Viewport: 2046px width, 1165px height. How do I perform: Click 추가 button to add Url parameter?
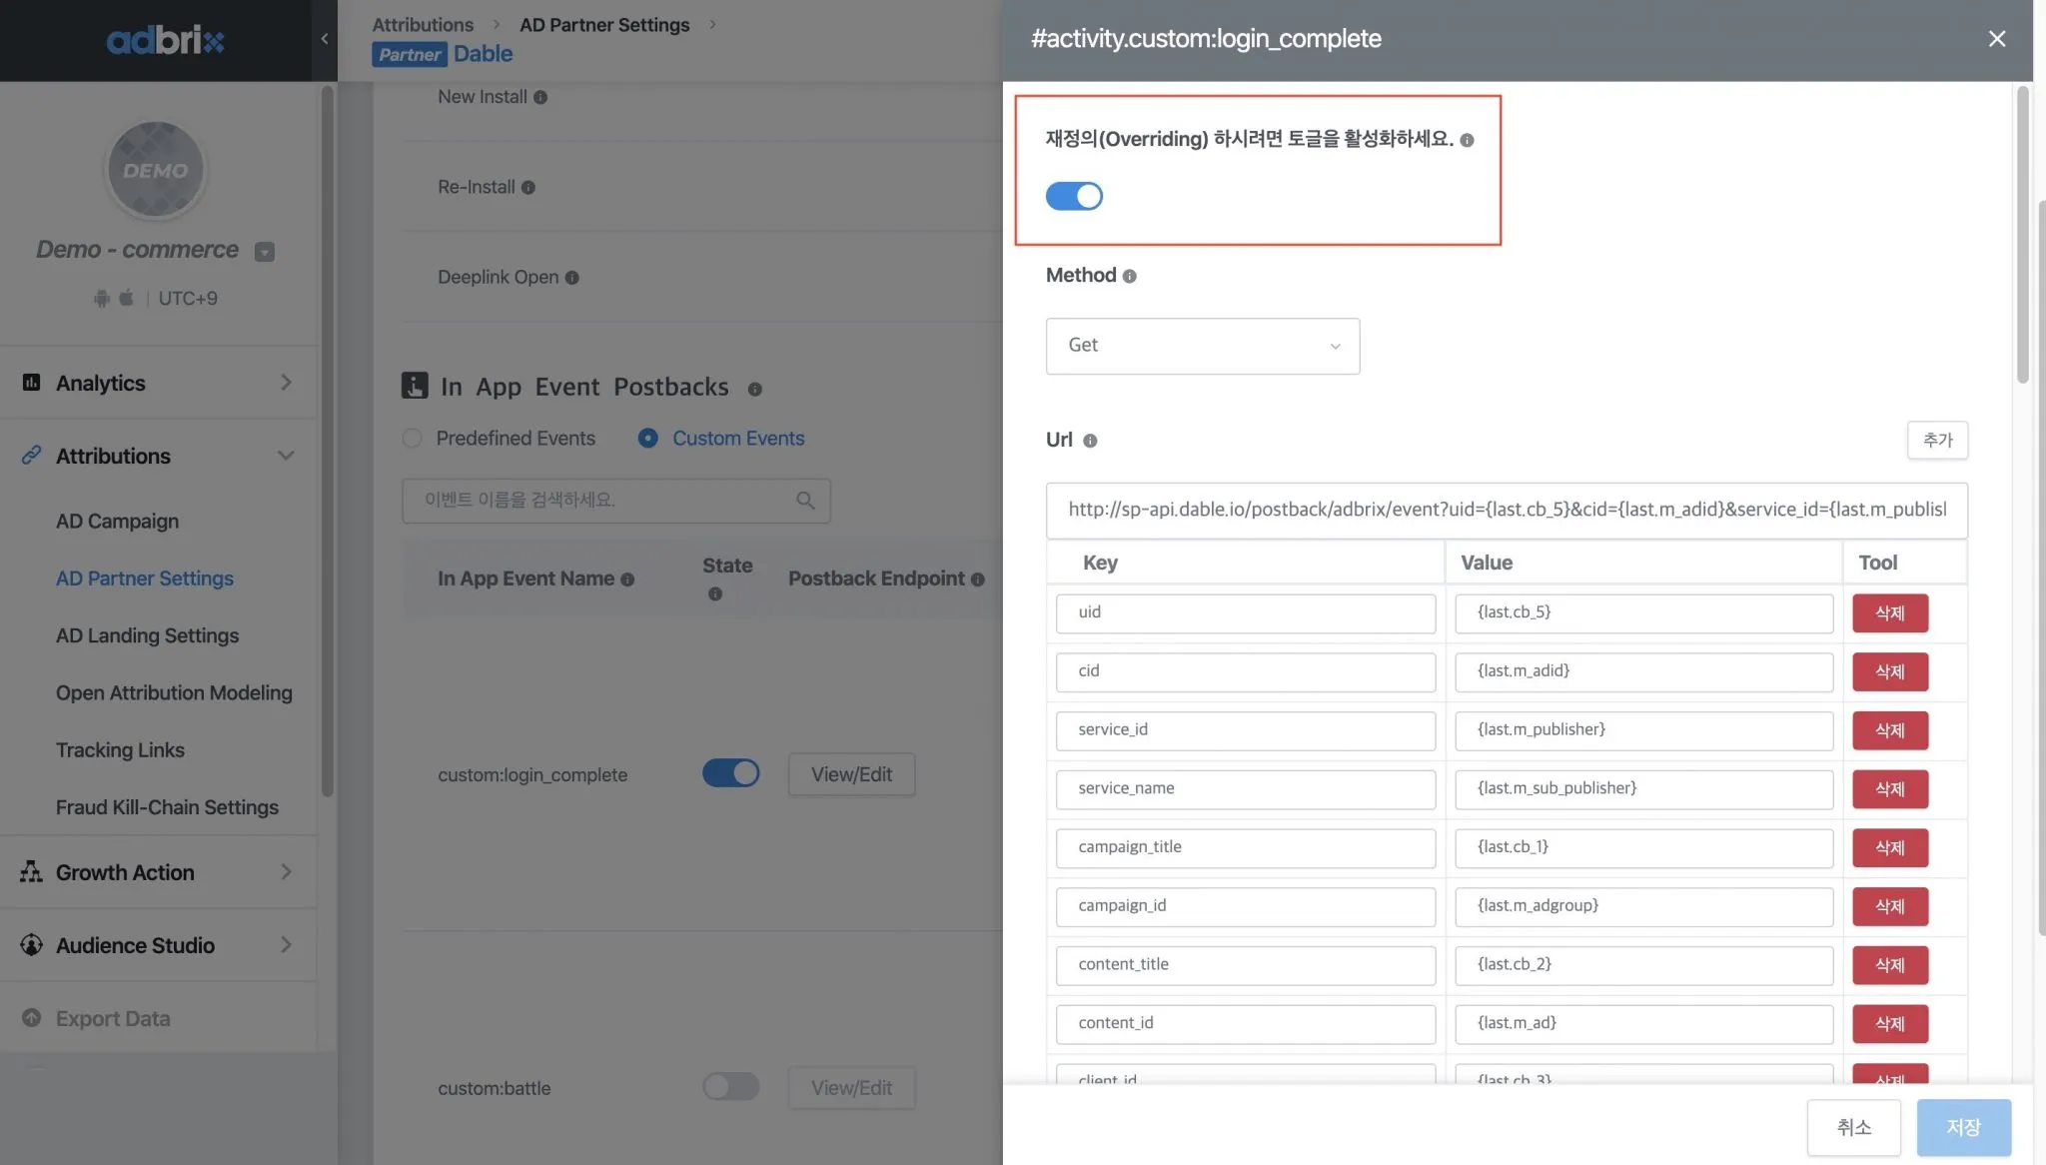pyautogui.click(x=1936, y=441)
